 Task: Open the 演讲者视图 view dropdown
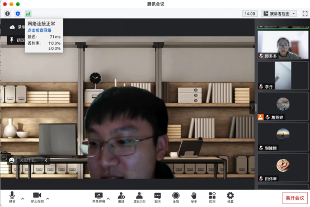(x=279, y=13)
